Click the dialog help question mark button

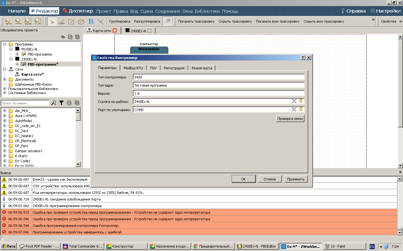(303, 58)
